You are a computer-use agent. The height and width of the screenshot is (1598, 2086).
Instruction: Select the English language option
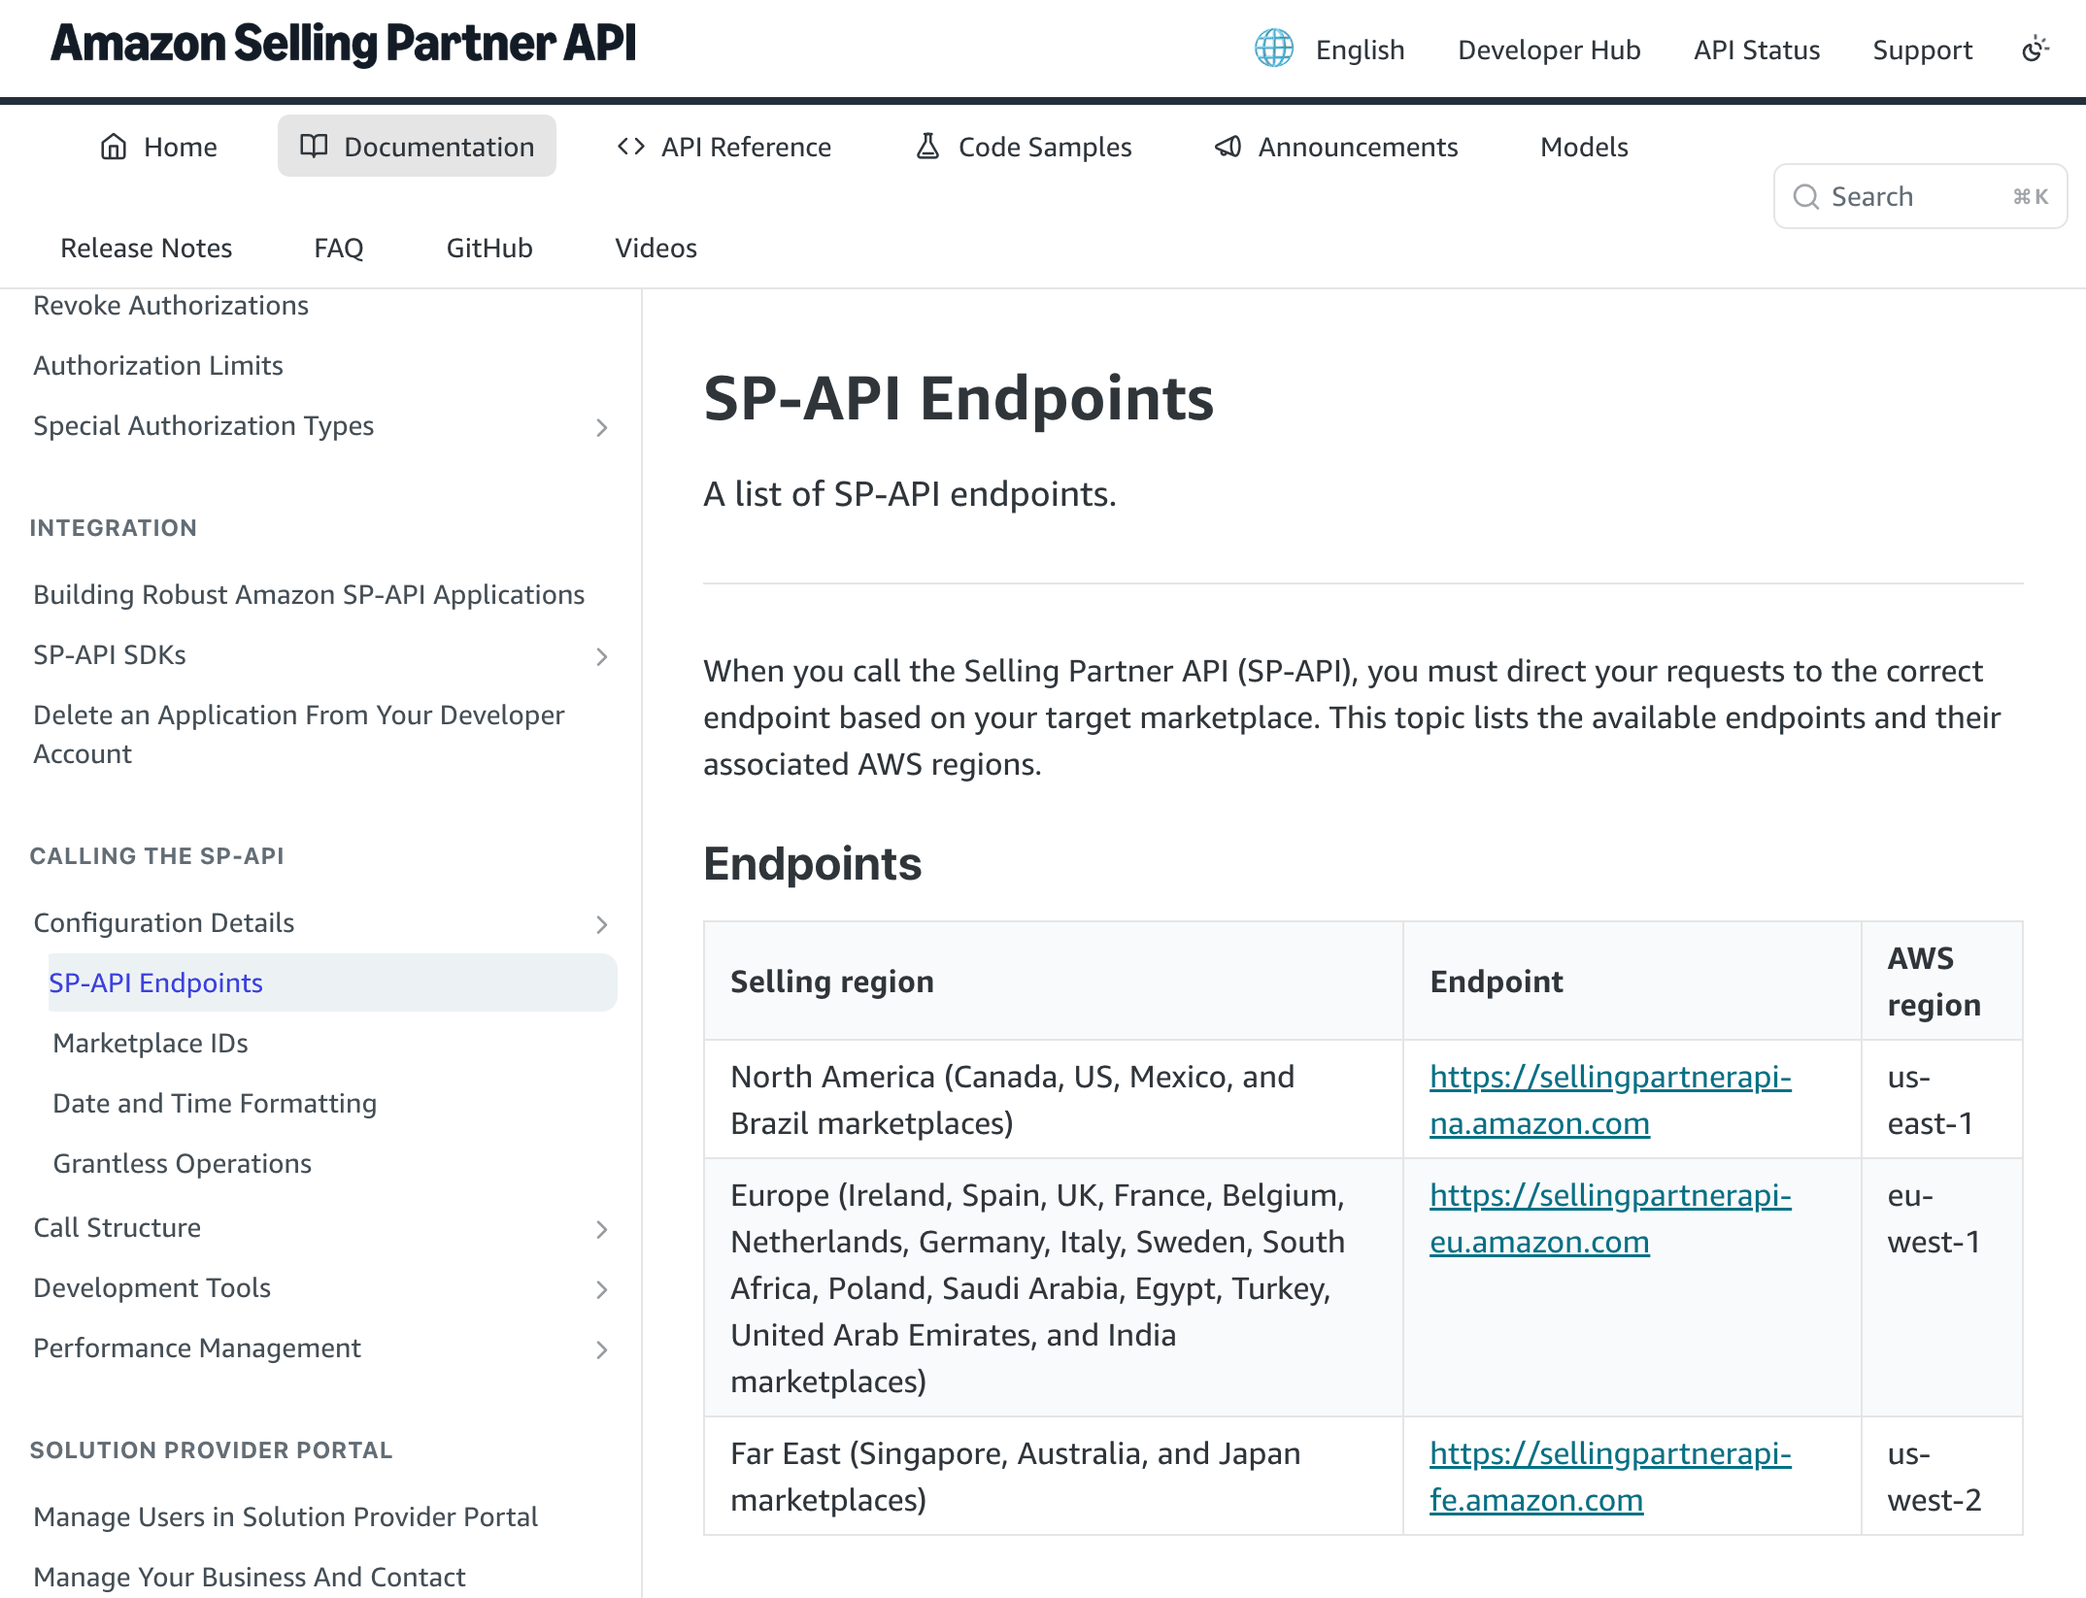click(1360, 50)
